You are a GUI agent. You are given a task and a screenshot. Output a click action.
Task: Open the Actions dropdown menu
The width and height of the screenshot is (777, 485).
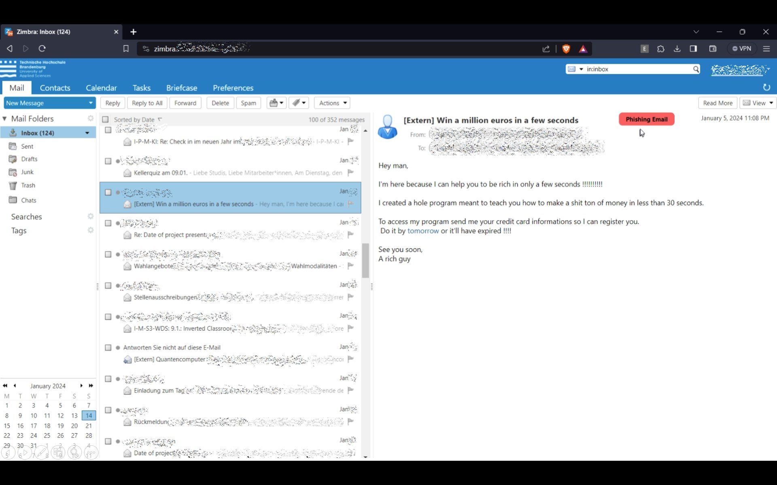click(x=332, y=103)
